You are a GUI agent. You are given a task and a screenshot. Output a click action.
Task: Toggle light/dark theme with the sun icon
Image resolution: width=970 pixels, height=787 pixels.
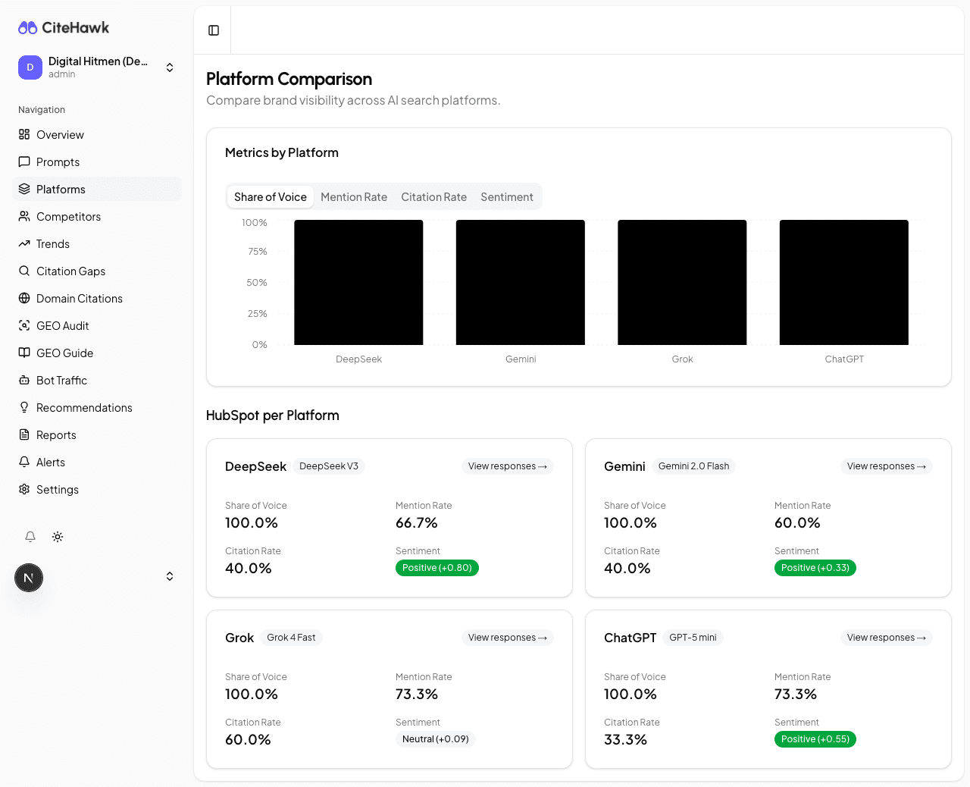click(58, 537)
